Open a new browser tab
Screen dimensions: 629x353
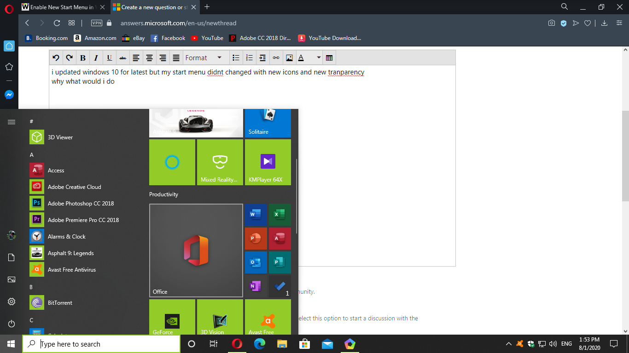[207, 7]
